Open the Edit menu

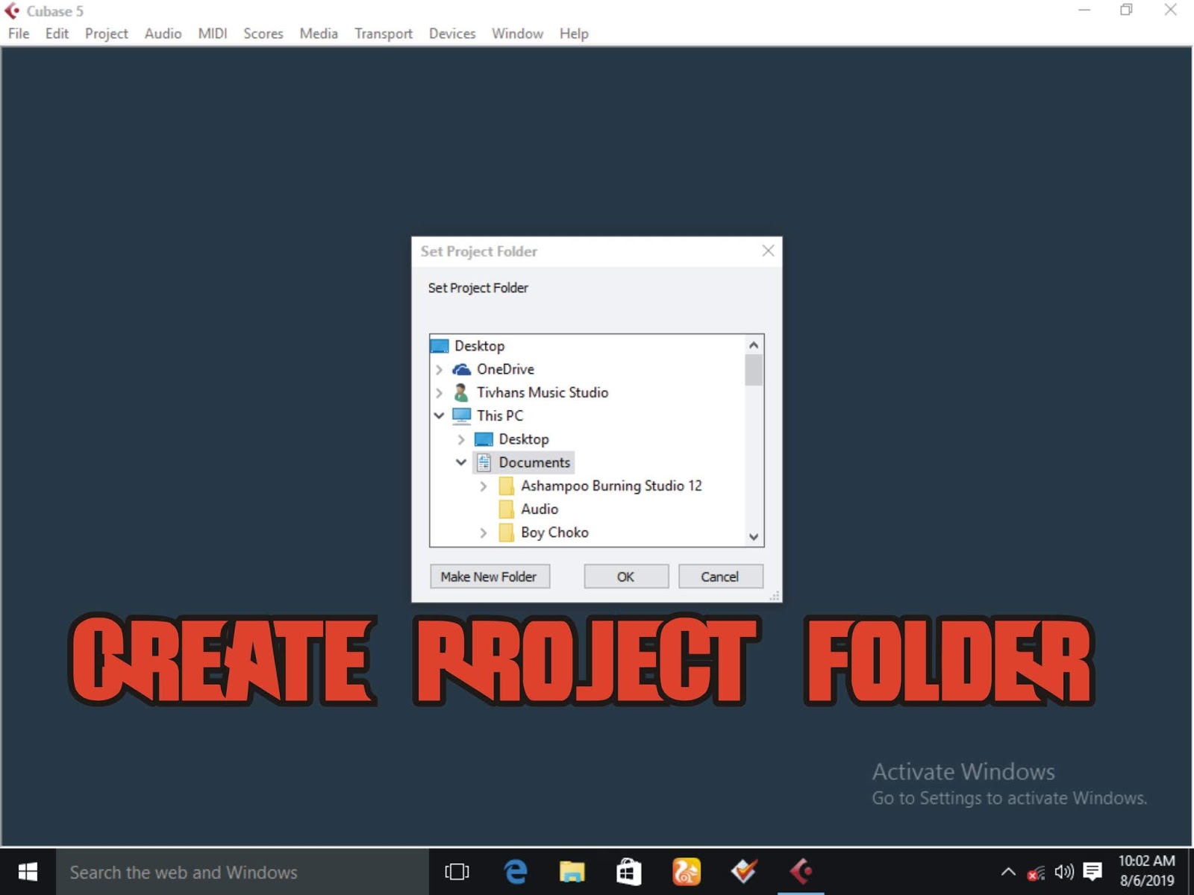[x=57, y=34]
